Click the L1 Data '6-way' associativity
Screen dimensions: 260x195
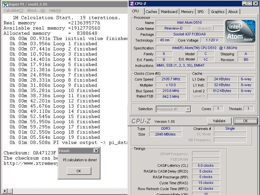(x=246, y=79)
